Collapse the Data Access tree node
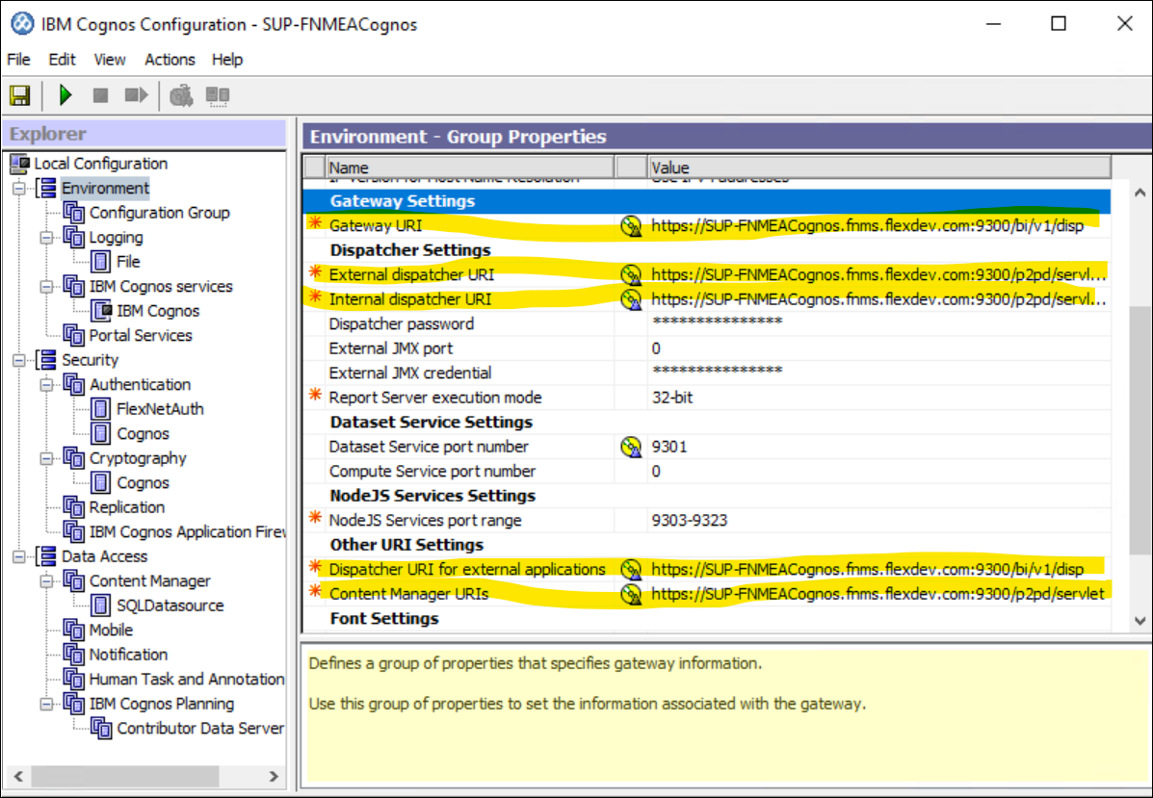This screenshot has width=1153, height=798. (19, 556)
